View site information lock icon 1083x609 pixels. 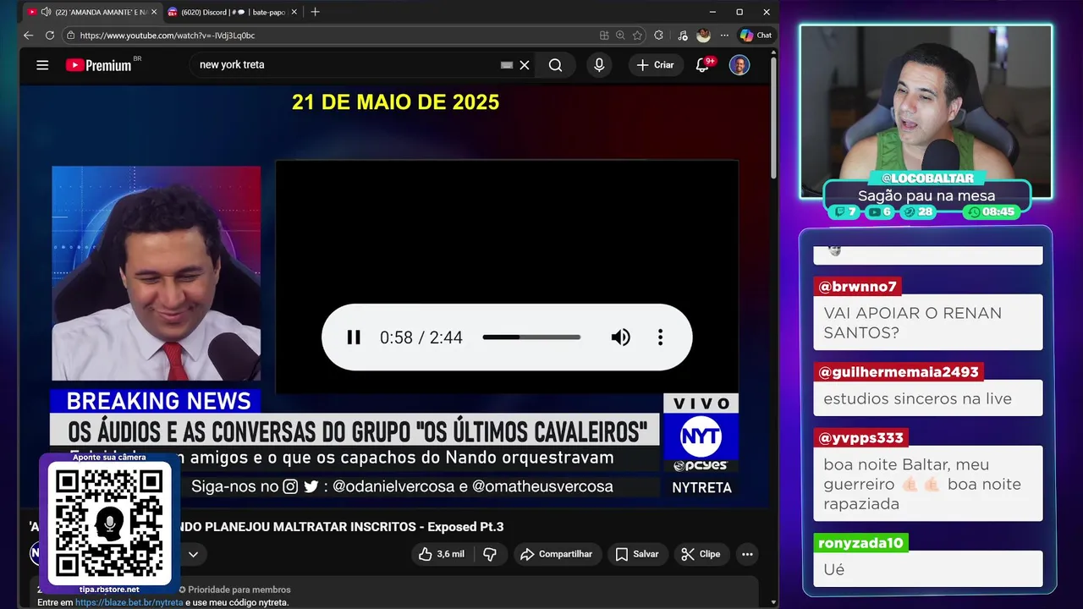[71, 36]
